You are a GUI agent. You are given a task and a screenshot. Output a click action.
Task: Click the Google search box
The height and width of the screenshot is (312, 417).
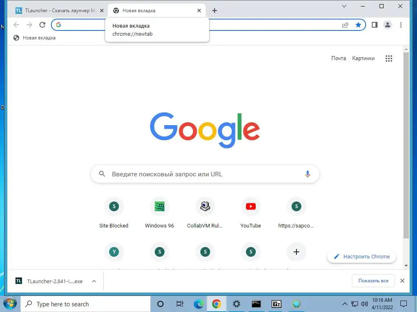click(x=205, y=174)
